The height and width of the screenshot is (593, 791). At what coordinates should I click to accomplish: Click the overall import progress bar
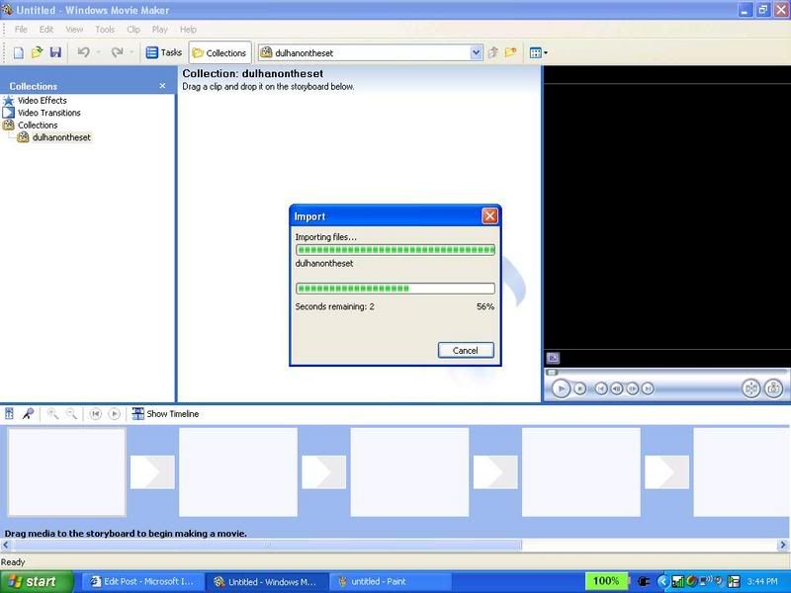tap(395, 250)
